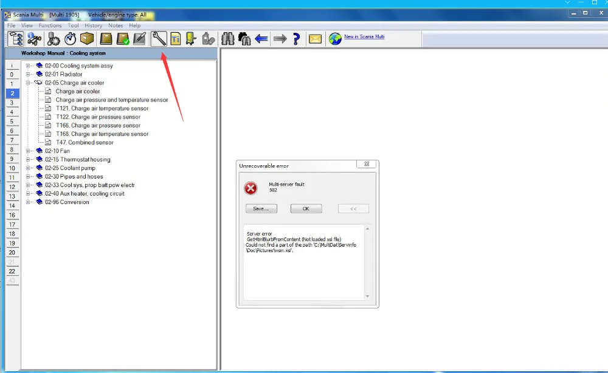Open the File menu

tap(11, 26)
